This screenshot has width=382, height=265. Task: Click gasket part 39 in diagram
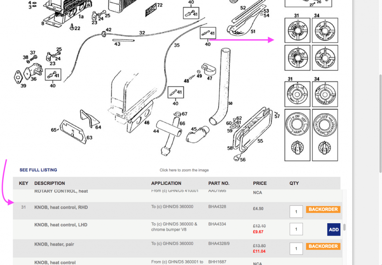(x=18, y=77)
